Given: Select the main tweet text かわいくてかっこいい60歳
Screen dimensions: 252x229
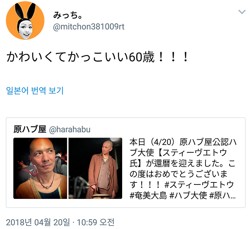Looking at the screenshot, I should coord(97,57).
